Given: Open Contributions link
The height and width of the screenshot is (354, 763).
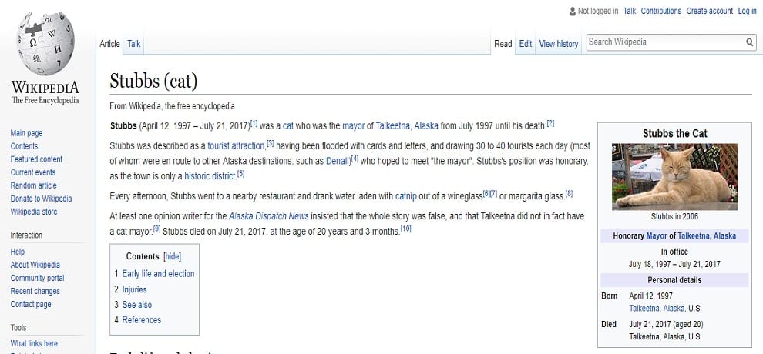Looking at the screenshot, I should [660, 12].
